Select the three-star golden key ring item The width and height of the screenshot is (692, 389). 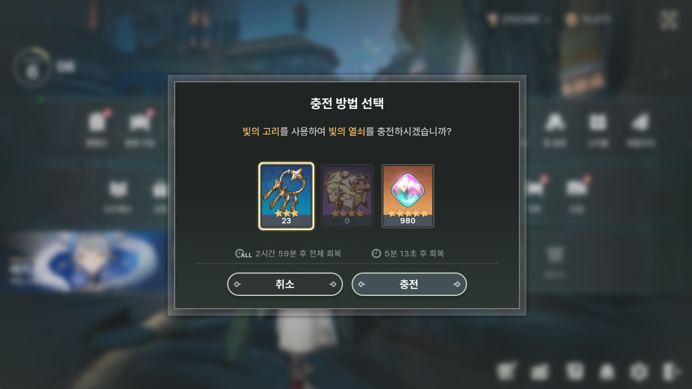(286, 196)
